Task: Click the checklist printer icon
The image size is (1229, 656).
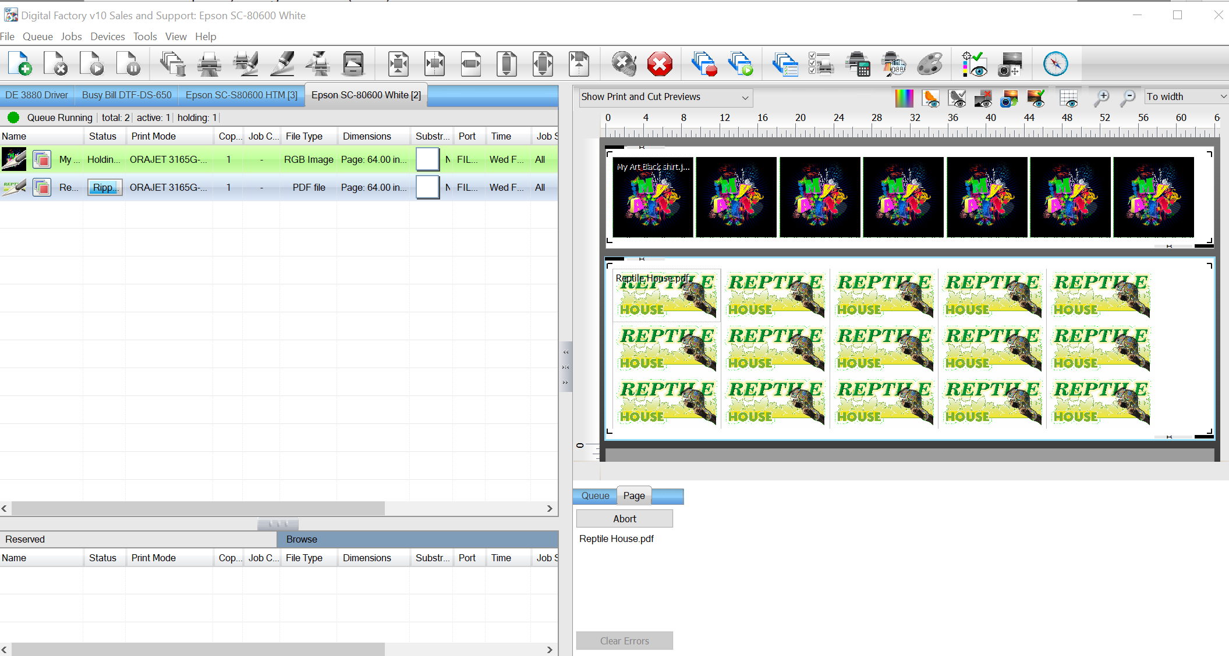Action: tap(821, 63)
